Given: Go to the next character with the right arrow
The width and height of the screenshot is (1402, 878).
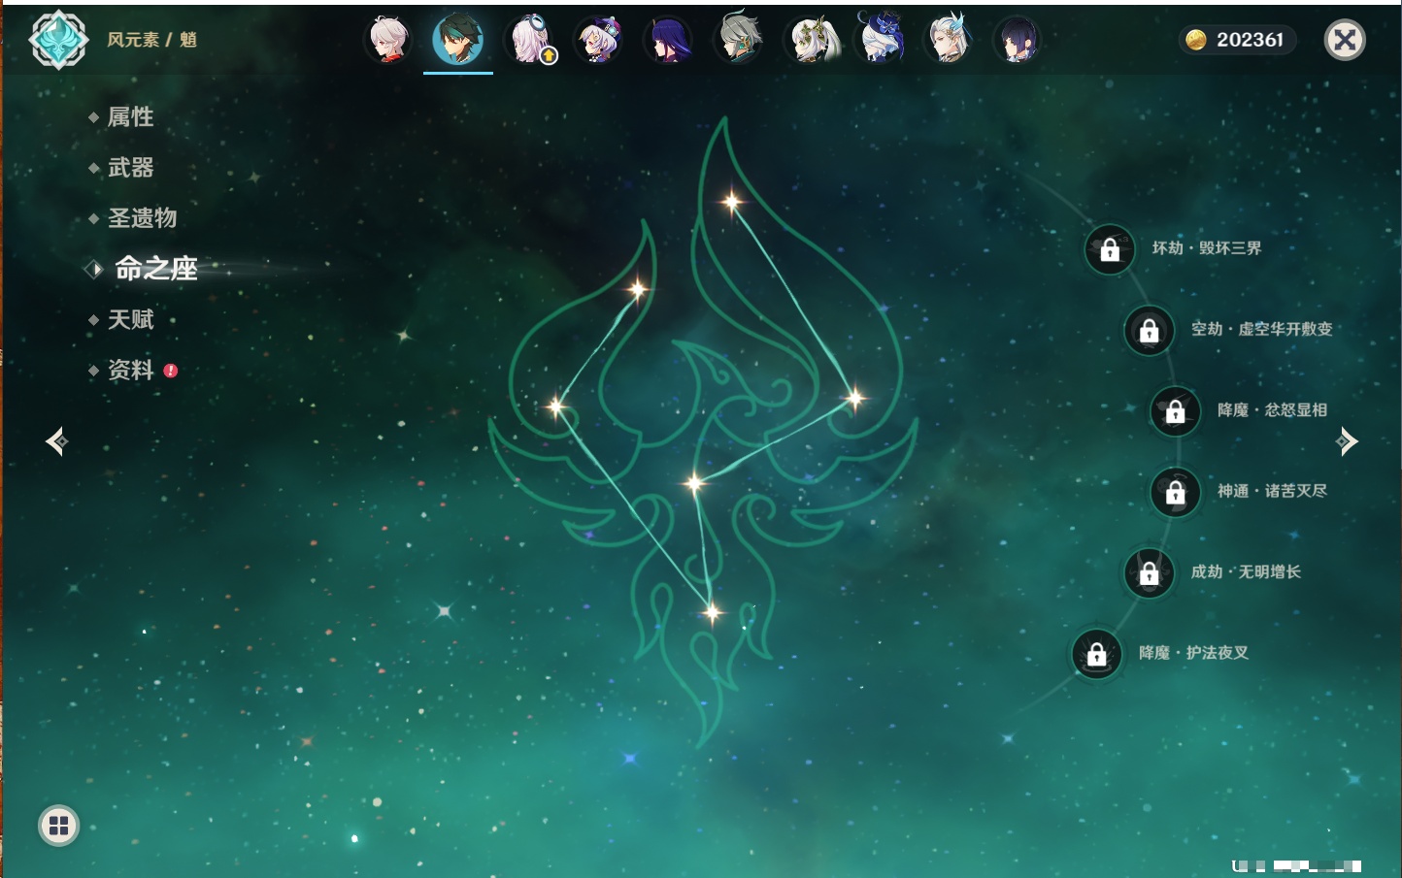Looking at the screenshot, I should pyautogui.click(x=1347, y=441).
